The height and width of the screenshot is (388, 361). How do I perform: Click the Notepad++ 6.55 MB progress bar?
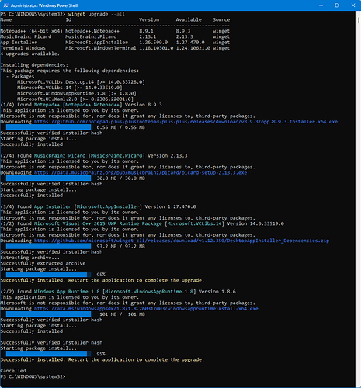coord(48,127)
